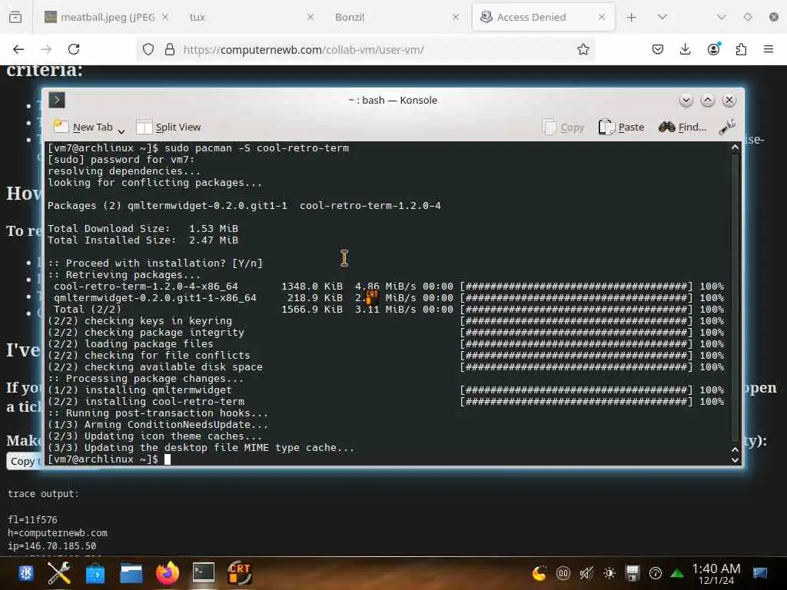The height and width of the screenshot is (590, 787).
Task: Reload the current page
Action: pos(74,49)
